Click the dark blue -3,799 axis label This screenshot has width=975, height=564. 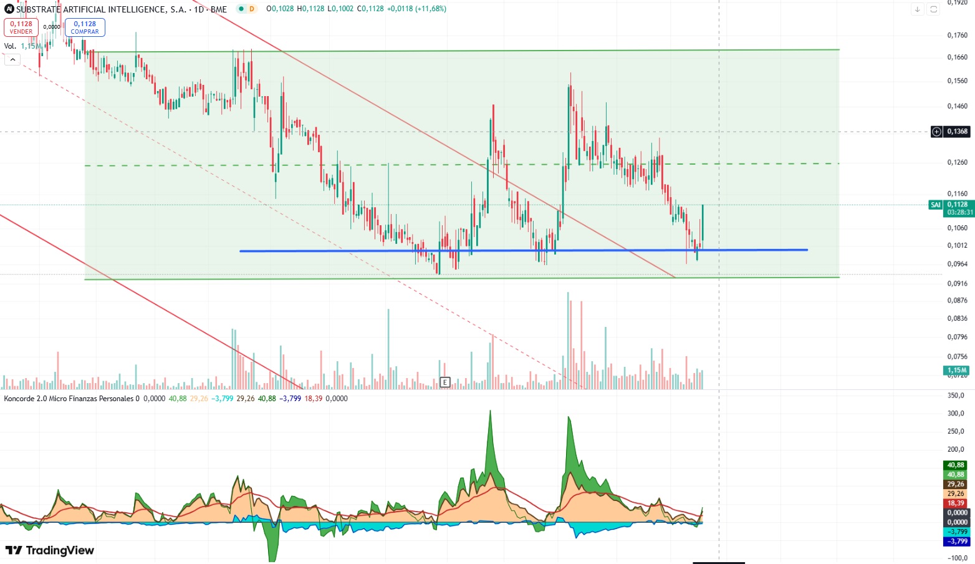tap(956, 542)
